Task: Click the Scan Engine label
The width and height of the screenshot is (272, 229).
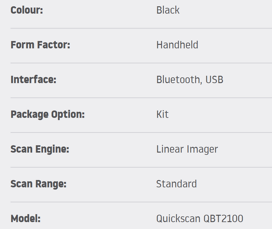Action: pos(40,149)
